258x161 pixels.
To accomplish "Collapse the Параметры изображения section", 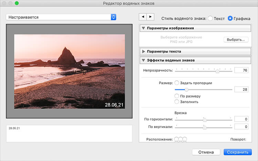I will [143, 28].
